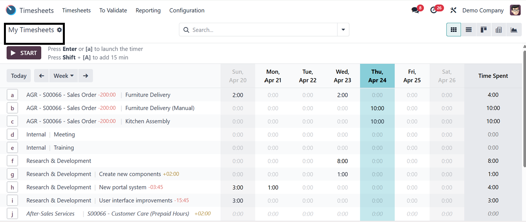This screenshot has height=222, width=526.
Task: Switch to kanban view
Action: (484, 30)
